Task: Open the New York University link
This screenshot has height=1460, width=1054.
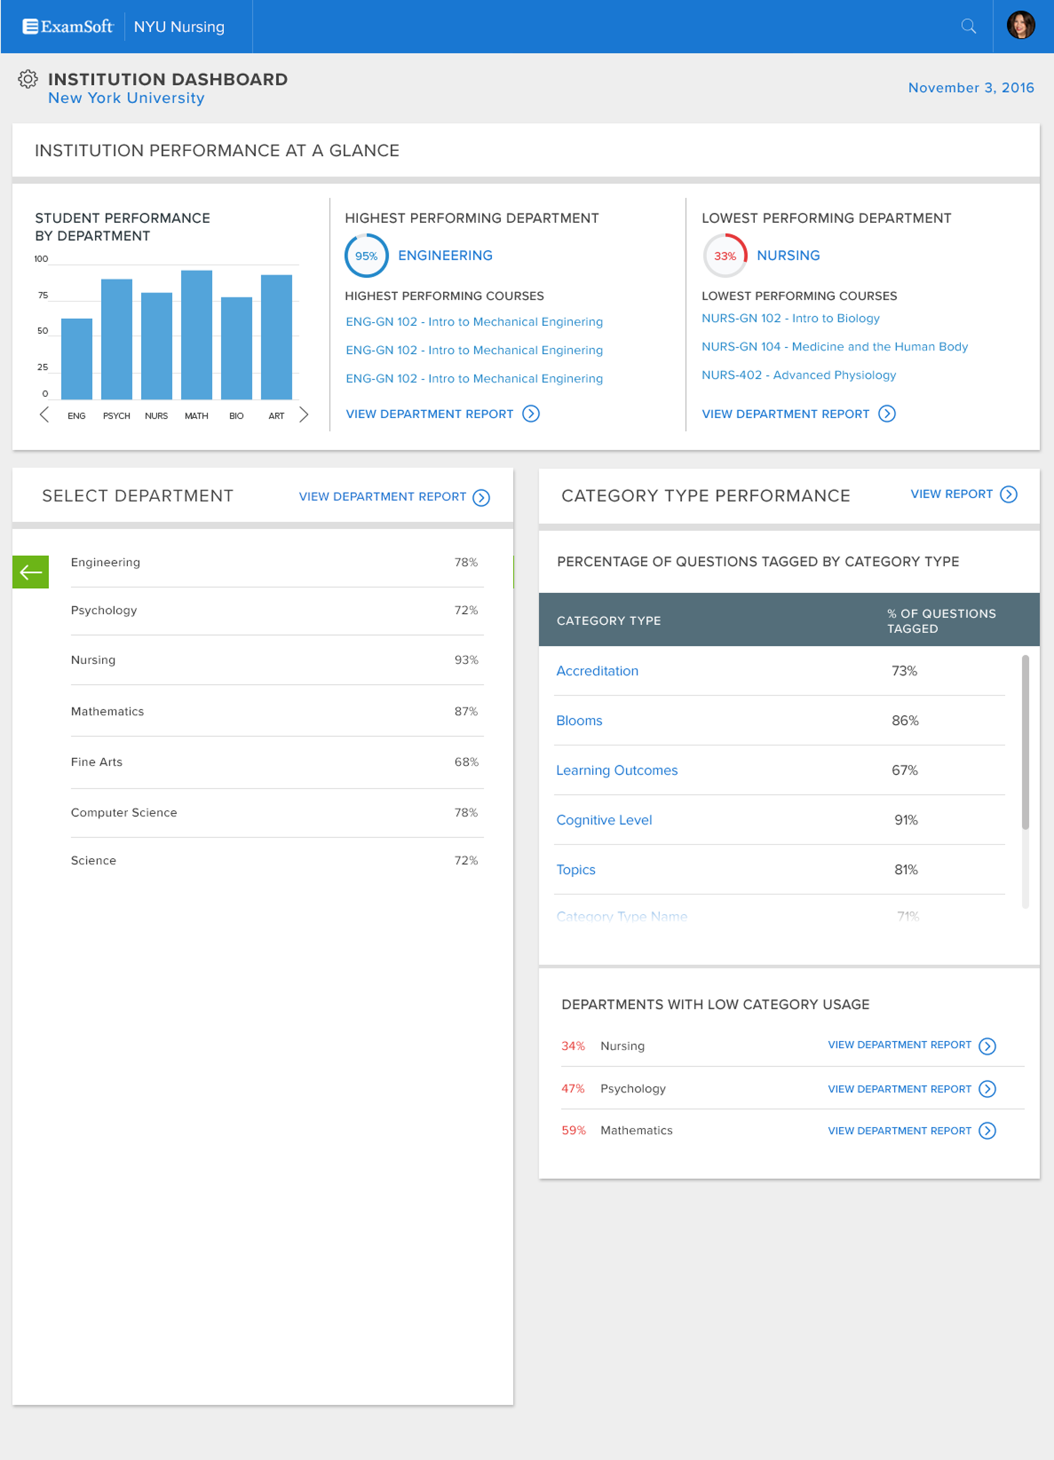Action: pos(126,98)
